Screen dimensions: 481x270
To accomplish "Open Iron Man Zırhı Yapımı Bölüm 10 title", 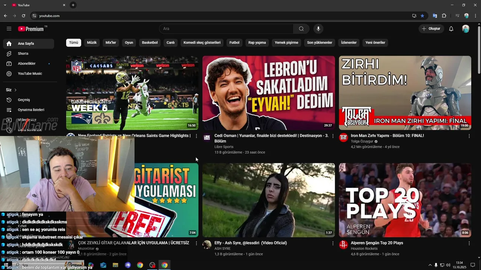I will tap(387, 136).
